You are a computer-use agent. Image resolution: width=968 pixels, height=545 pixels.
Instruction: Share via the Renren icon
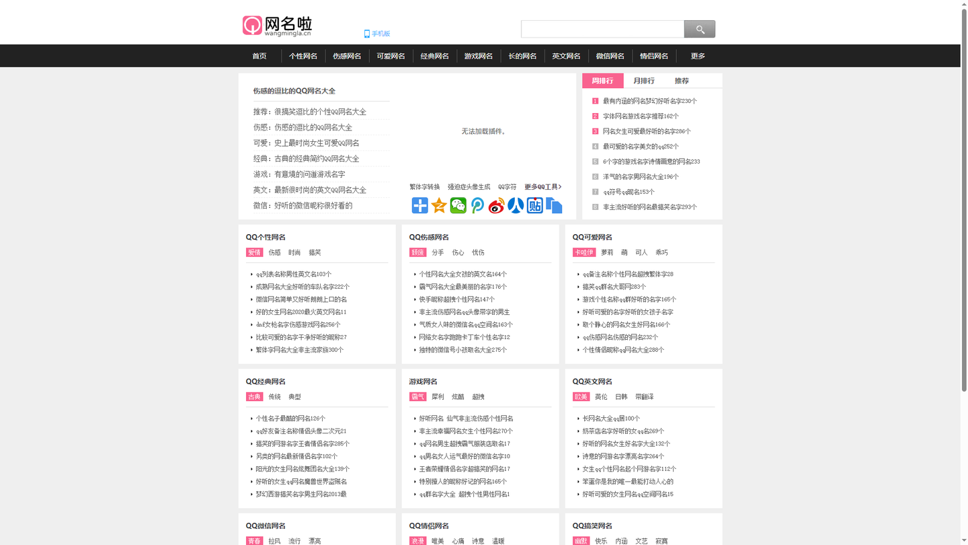tap(516, 206)
